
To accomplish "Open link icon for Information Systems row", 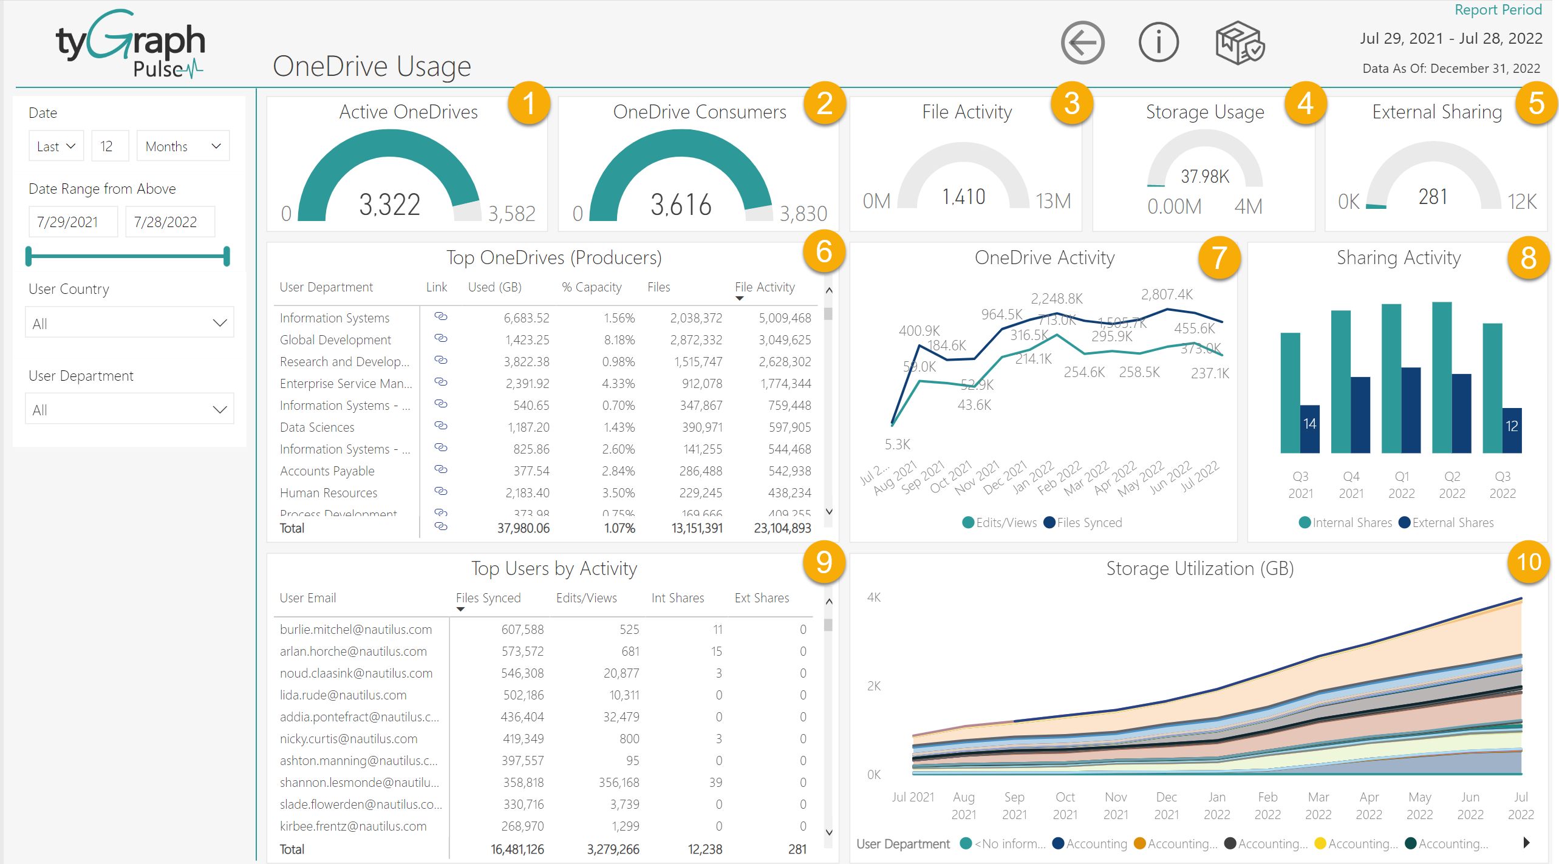I will coord(441,316).
